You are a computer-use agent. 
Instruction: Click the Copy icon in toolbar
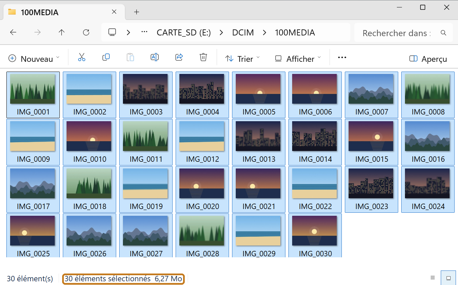click(106, 57)
